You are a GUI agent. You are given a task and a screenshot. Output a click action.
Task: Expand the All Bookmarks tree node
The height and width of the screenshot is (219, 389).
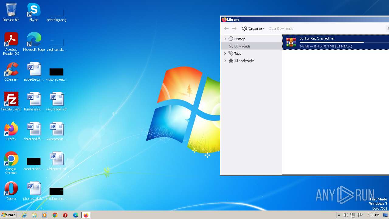coord(225,61)
